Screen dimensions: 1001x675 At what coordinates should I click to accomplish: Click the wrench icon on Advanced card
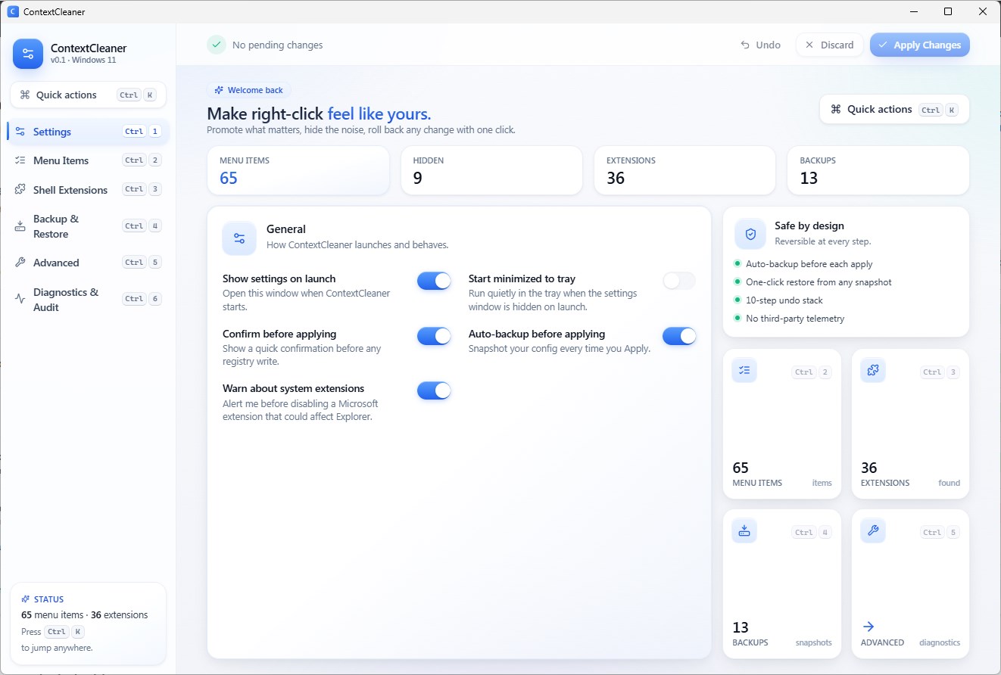(x=873, y=530)
